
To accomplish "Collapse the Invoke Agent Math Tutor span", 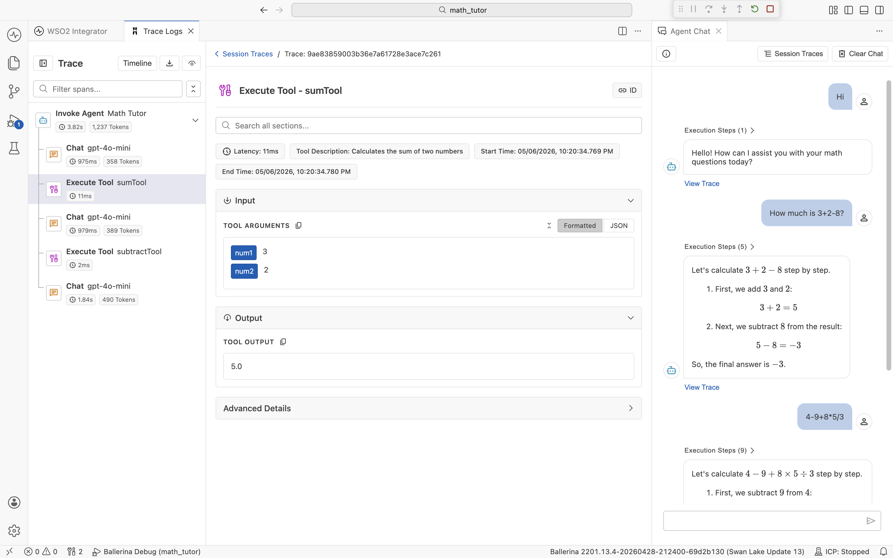I will pyautogui.click(x=195, y=120).
